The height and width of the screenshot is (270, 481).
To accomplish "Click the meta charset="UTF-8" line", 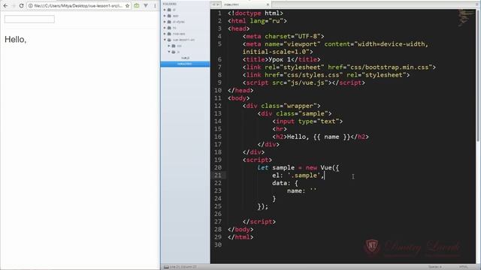I will (x=283, y=36).
